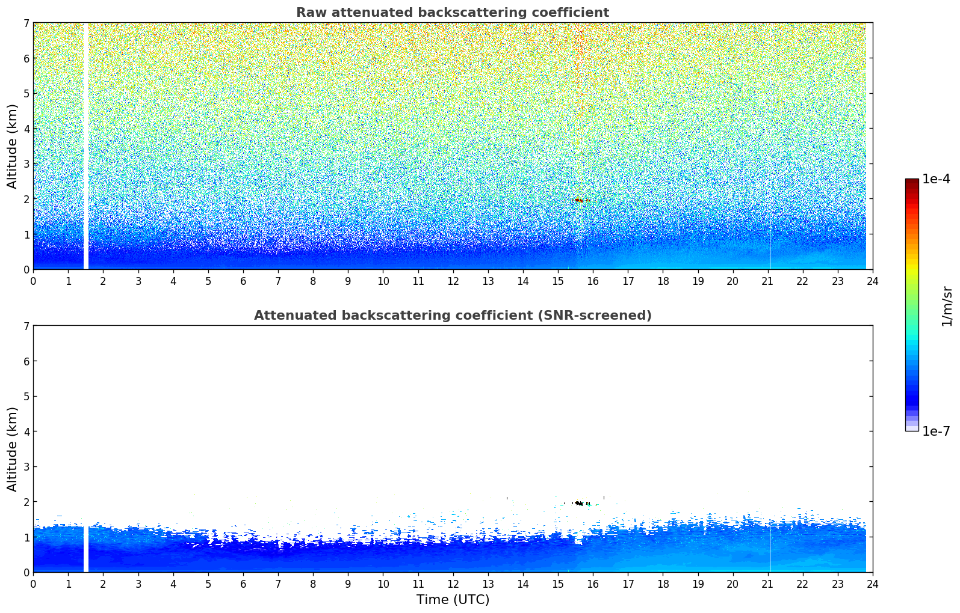Click the '7' altitude tick on top plot
Image resolution: width=960 pixels, height=613 pixels.
tap(26, 23)
